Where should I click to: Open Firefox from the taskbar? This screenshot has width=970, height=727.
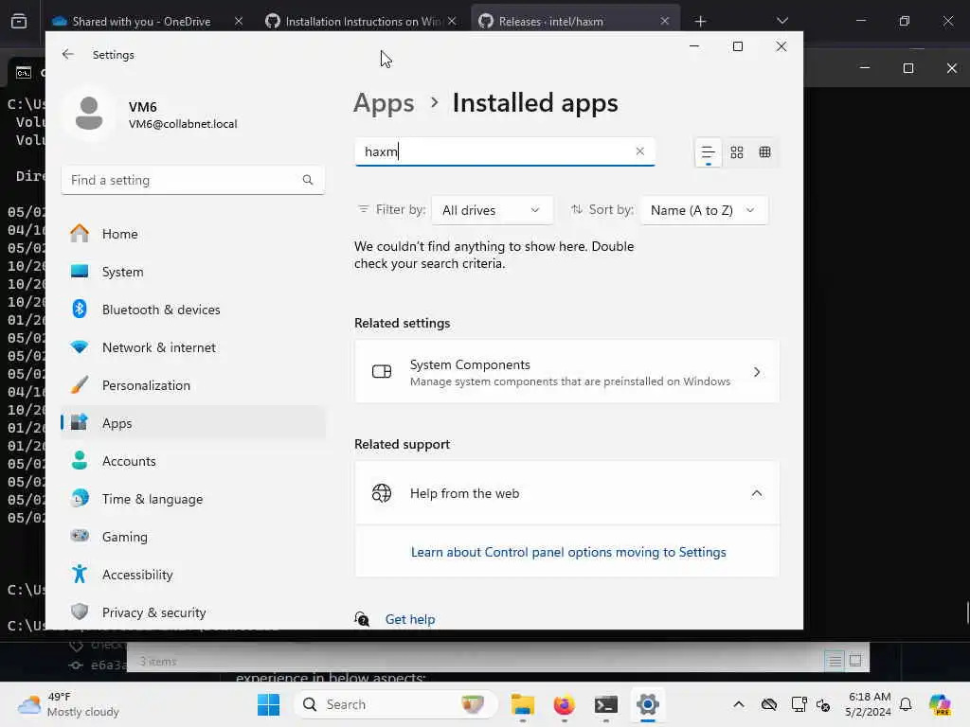click(x=565, y=704)
